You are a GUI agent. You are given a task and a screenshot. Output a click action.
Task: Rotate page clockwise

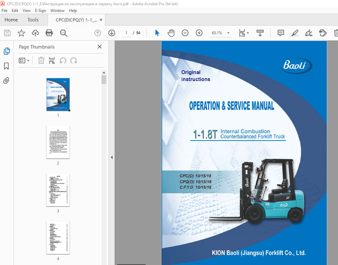(74, 60)
